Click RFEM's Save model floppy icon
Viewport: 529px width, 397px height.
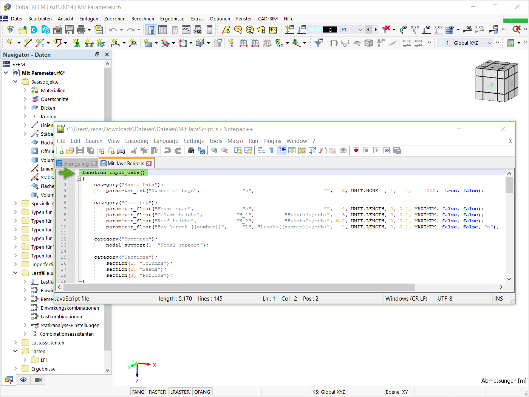(69, 29)
